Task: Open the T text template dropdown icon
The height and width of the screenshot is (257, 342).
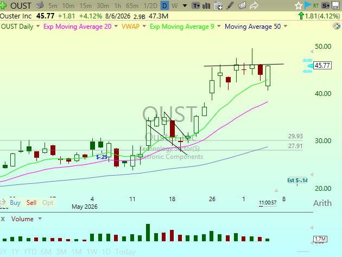Action: (196, 5)
